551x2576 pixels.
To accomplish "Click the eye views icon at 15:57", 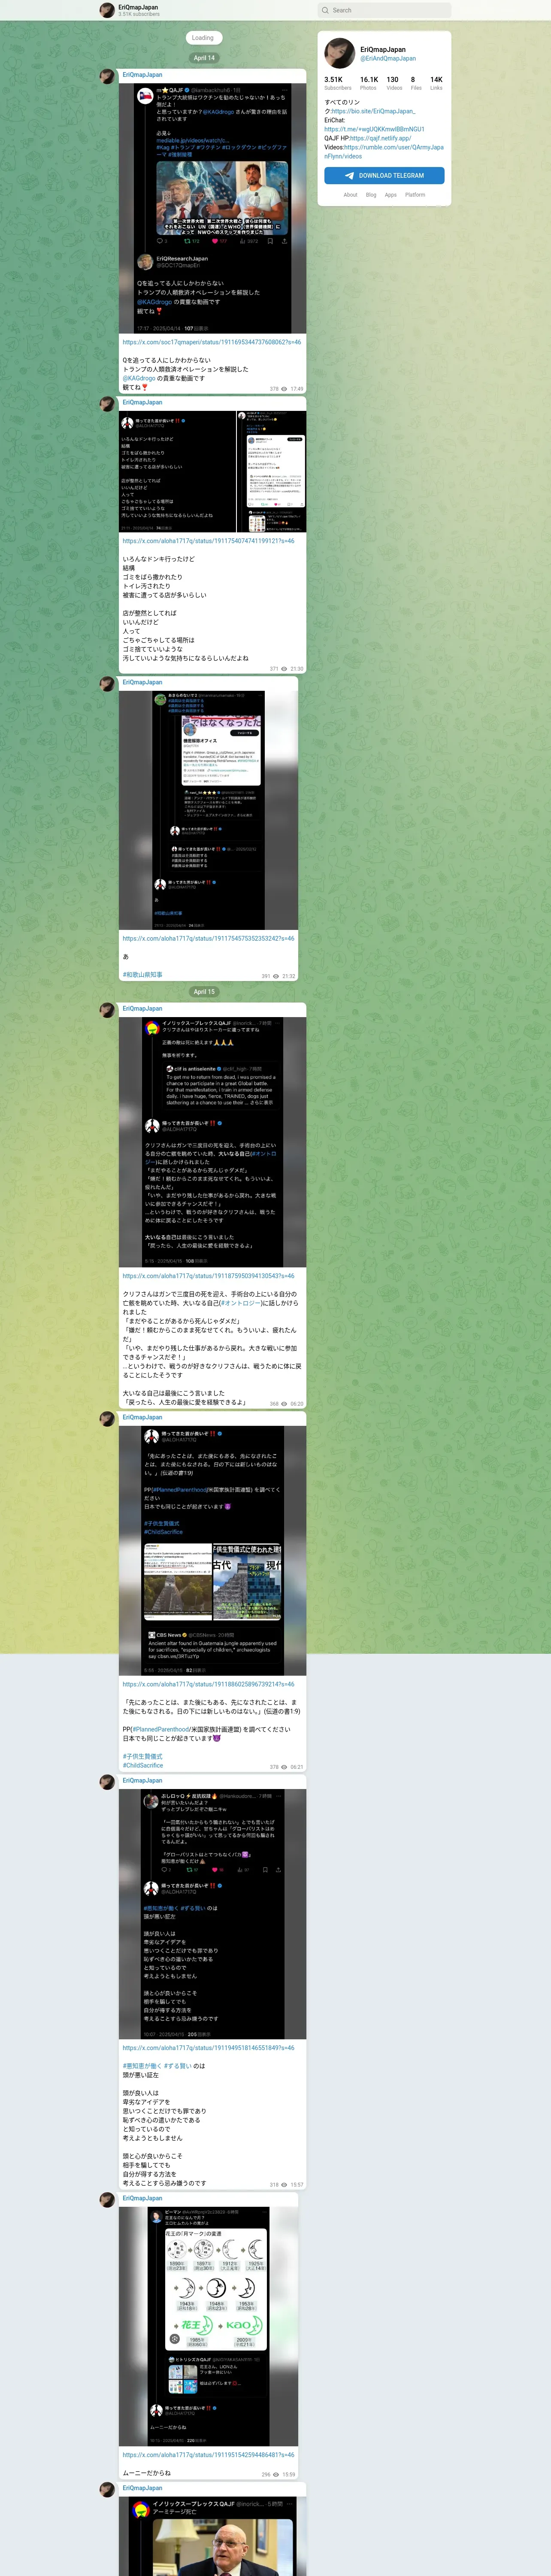I will click(x=285, y=2185).
